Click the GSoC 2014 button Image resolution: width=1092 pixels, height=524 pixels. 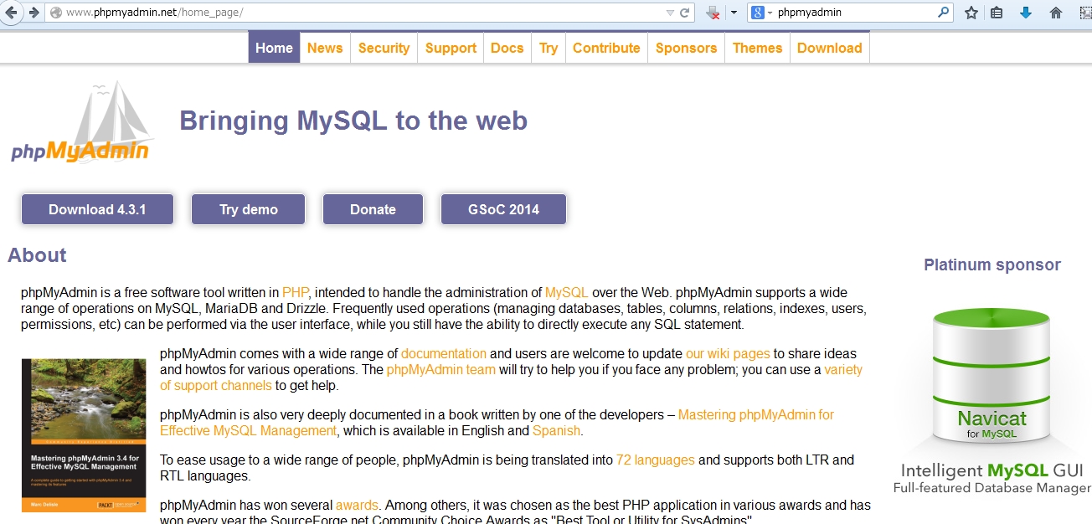503,209
